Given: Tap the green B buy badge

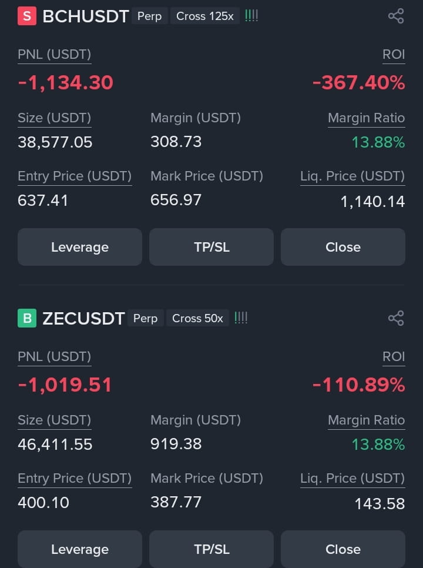Looking at the screenshot, I should pos(27,318).
